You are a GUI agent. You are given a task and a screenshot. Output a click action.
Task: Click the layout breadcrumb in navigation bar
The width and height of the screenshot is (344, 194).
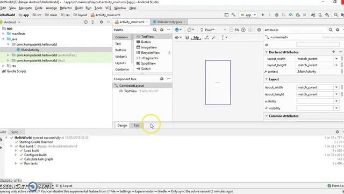pyautogui.click(x=80, y=15)
